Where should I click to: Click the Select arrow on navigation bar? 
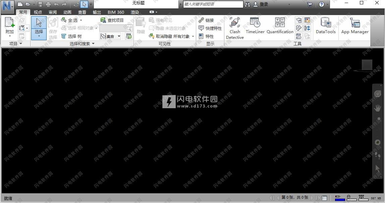coord(377,168)
